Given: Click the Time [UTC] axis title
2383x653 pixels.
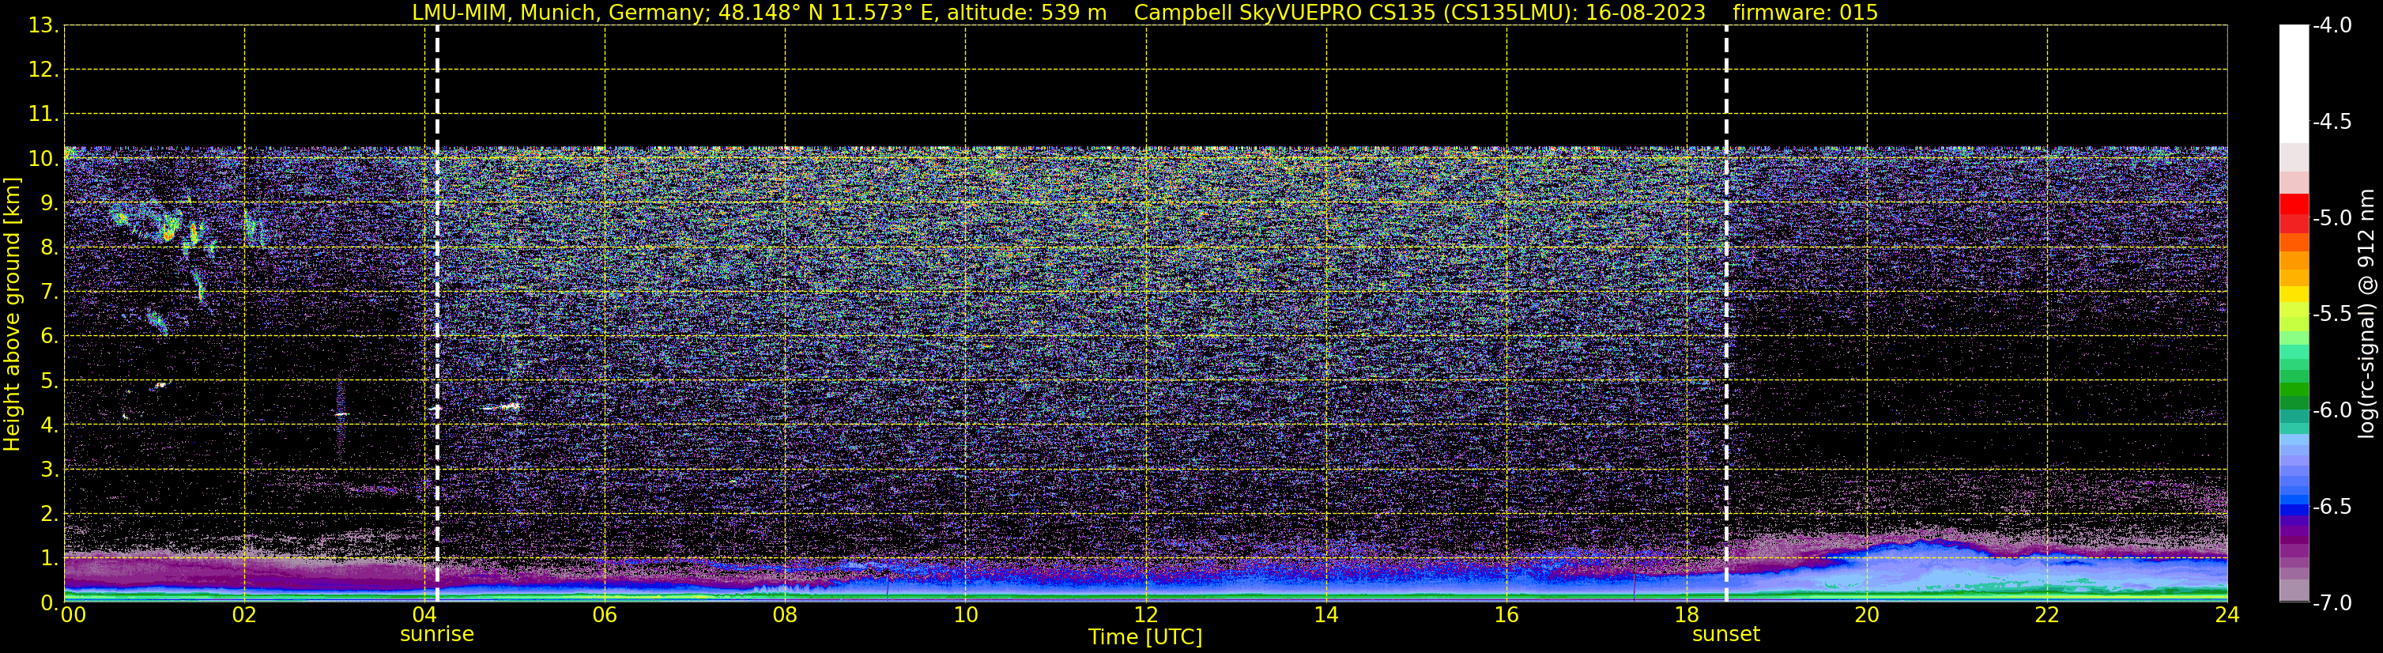Looking at the screenshot, I should coord(1145,637).
